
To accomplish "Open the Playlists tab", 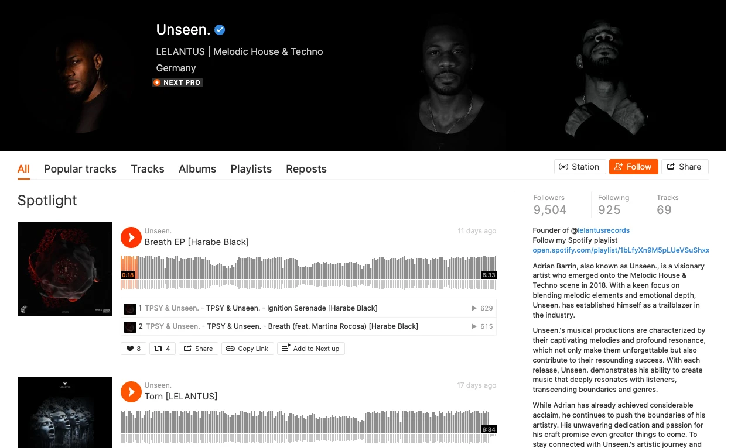I will pos(251,169).
